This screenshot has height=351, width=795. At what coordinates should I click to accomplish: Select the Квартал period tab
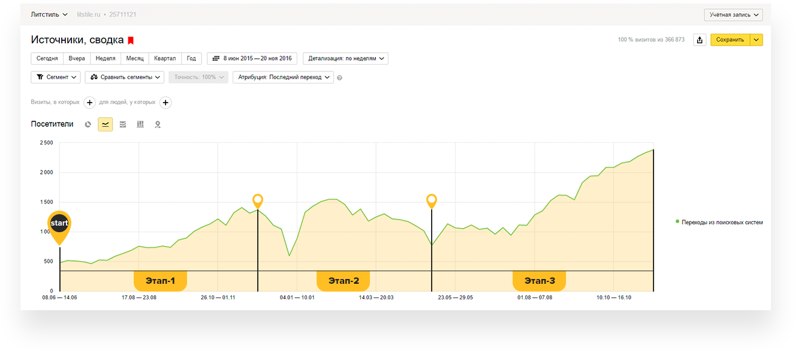(165, 58)
